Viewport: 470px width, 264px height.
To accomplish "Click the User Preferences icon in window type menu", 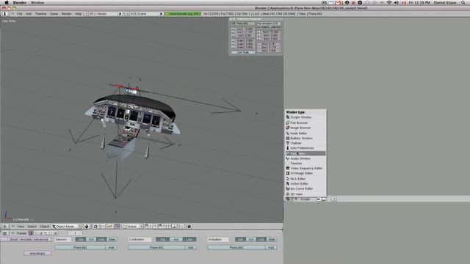I will [x=288, y=148].
